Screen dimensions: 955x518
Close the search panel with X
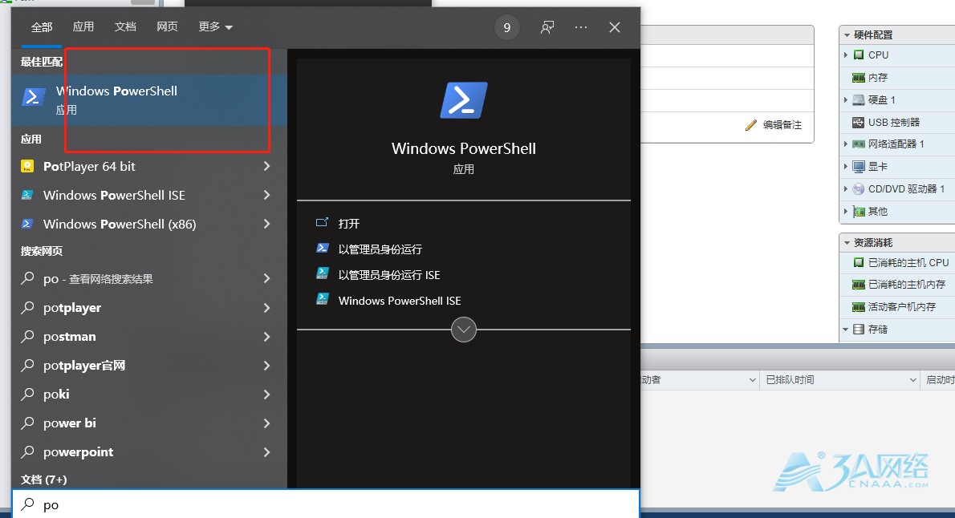click(x=615, y=27)
